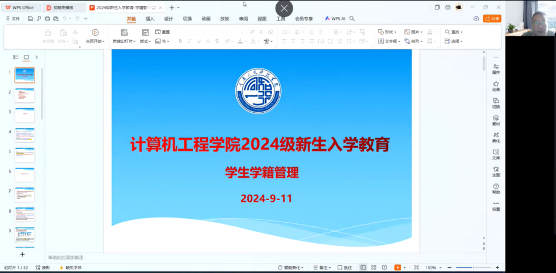Toggle italic formatting
Image resolution: width=556 pixels, height=273 pixels.
190,42
